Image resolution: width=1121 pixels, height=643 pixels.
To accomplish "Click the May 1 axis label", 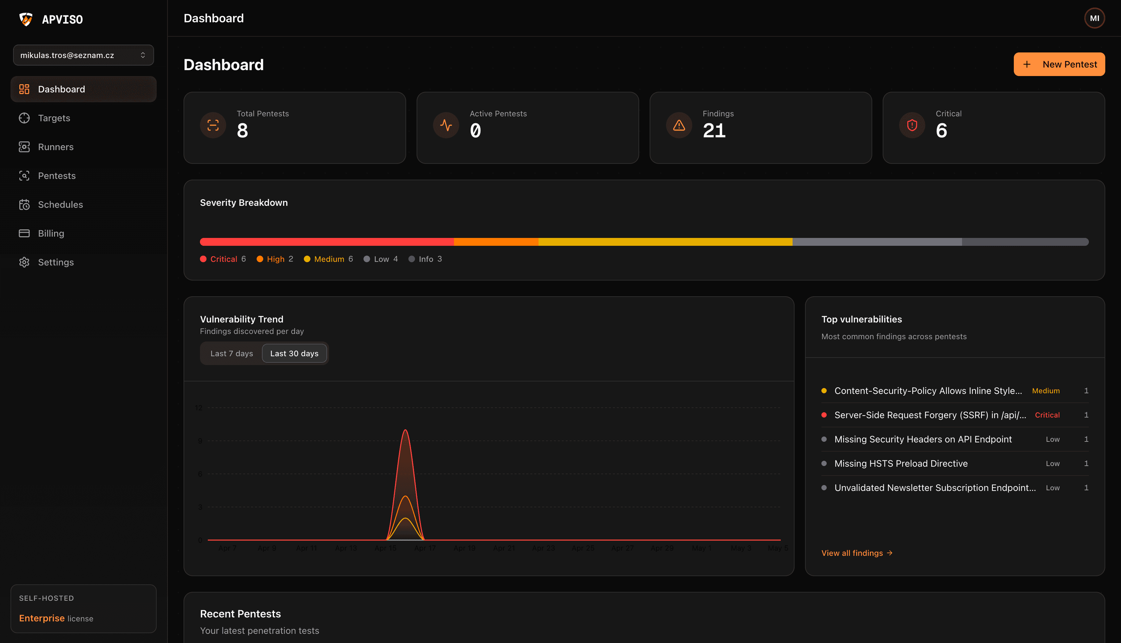I will click(701, 548).
